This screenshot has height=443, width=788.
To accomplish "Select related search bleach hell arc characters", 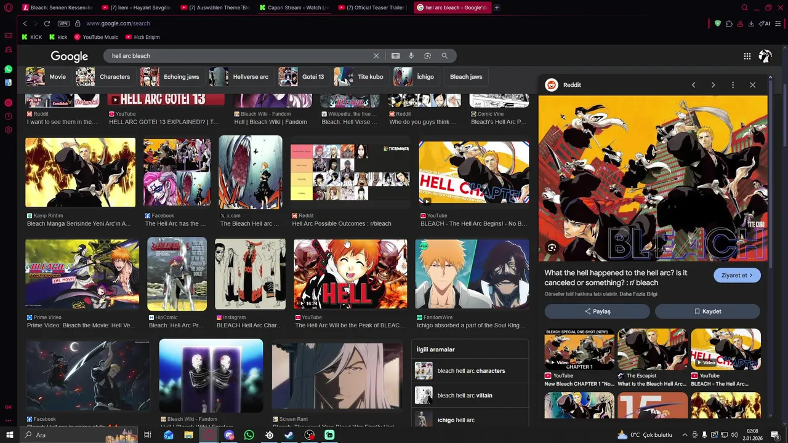I will 470,371.
